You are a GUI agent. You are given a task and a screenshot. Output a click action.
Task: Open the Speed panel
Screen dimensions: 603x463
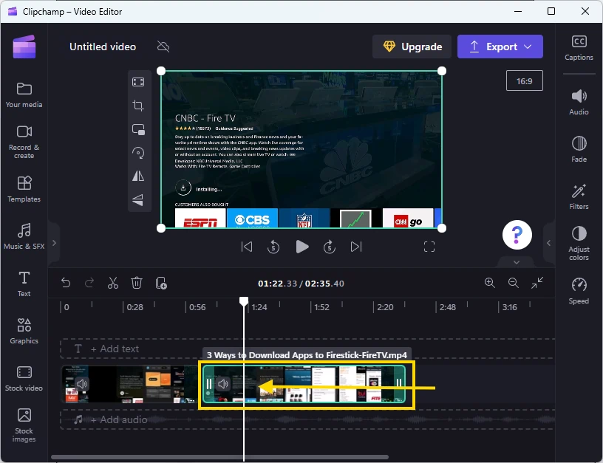(579, 291)
